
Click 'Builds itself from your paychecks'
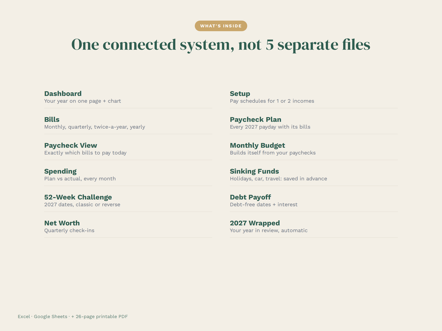pyautogui.click(x=273, y=153)
